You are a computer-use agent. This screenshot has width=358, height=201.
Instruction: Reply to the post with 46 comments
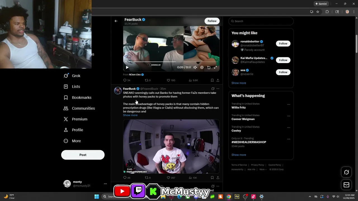127,178
